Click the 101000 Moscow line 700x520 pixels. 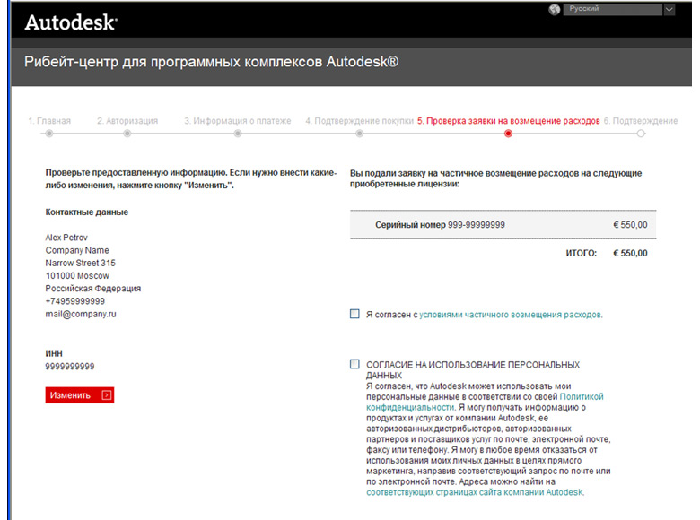[x=77, y=276]
